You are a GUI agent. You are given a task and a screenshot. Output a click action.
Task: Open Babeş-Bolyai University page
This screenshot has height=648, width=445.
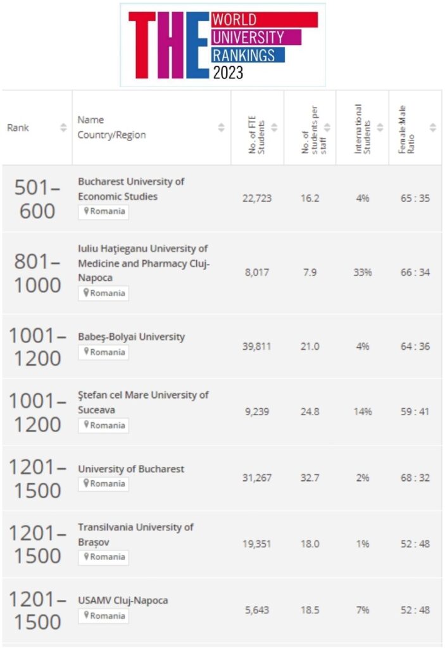coord(132,337)
